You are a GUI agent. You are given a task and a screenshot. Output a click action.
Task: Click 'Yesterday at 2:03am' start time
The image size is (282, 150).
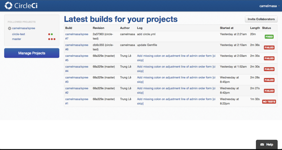233,56
